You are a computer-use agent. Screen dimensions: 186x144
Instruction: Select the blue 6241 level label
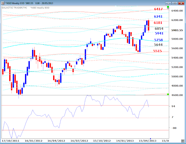click(158, 16)
